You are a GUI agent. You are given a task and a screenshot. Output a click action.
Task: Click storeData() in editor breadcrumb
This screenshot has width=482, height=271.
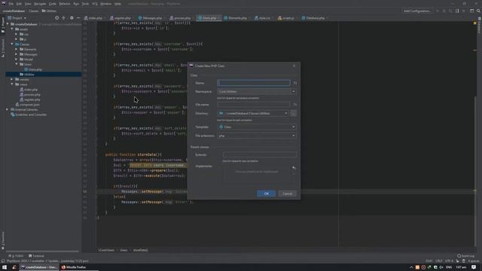coord(141,250)
